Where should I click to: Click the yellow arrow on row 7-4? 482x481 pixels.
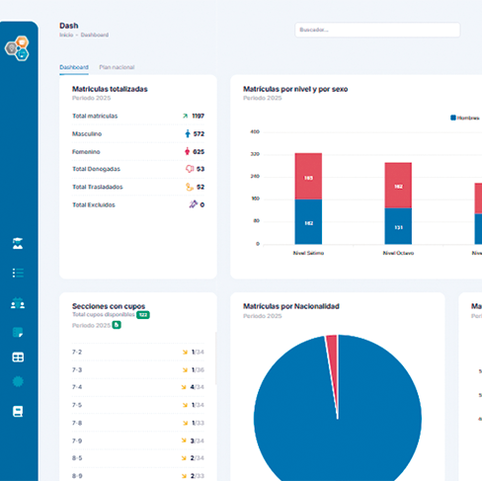click(184, 387)
